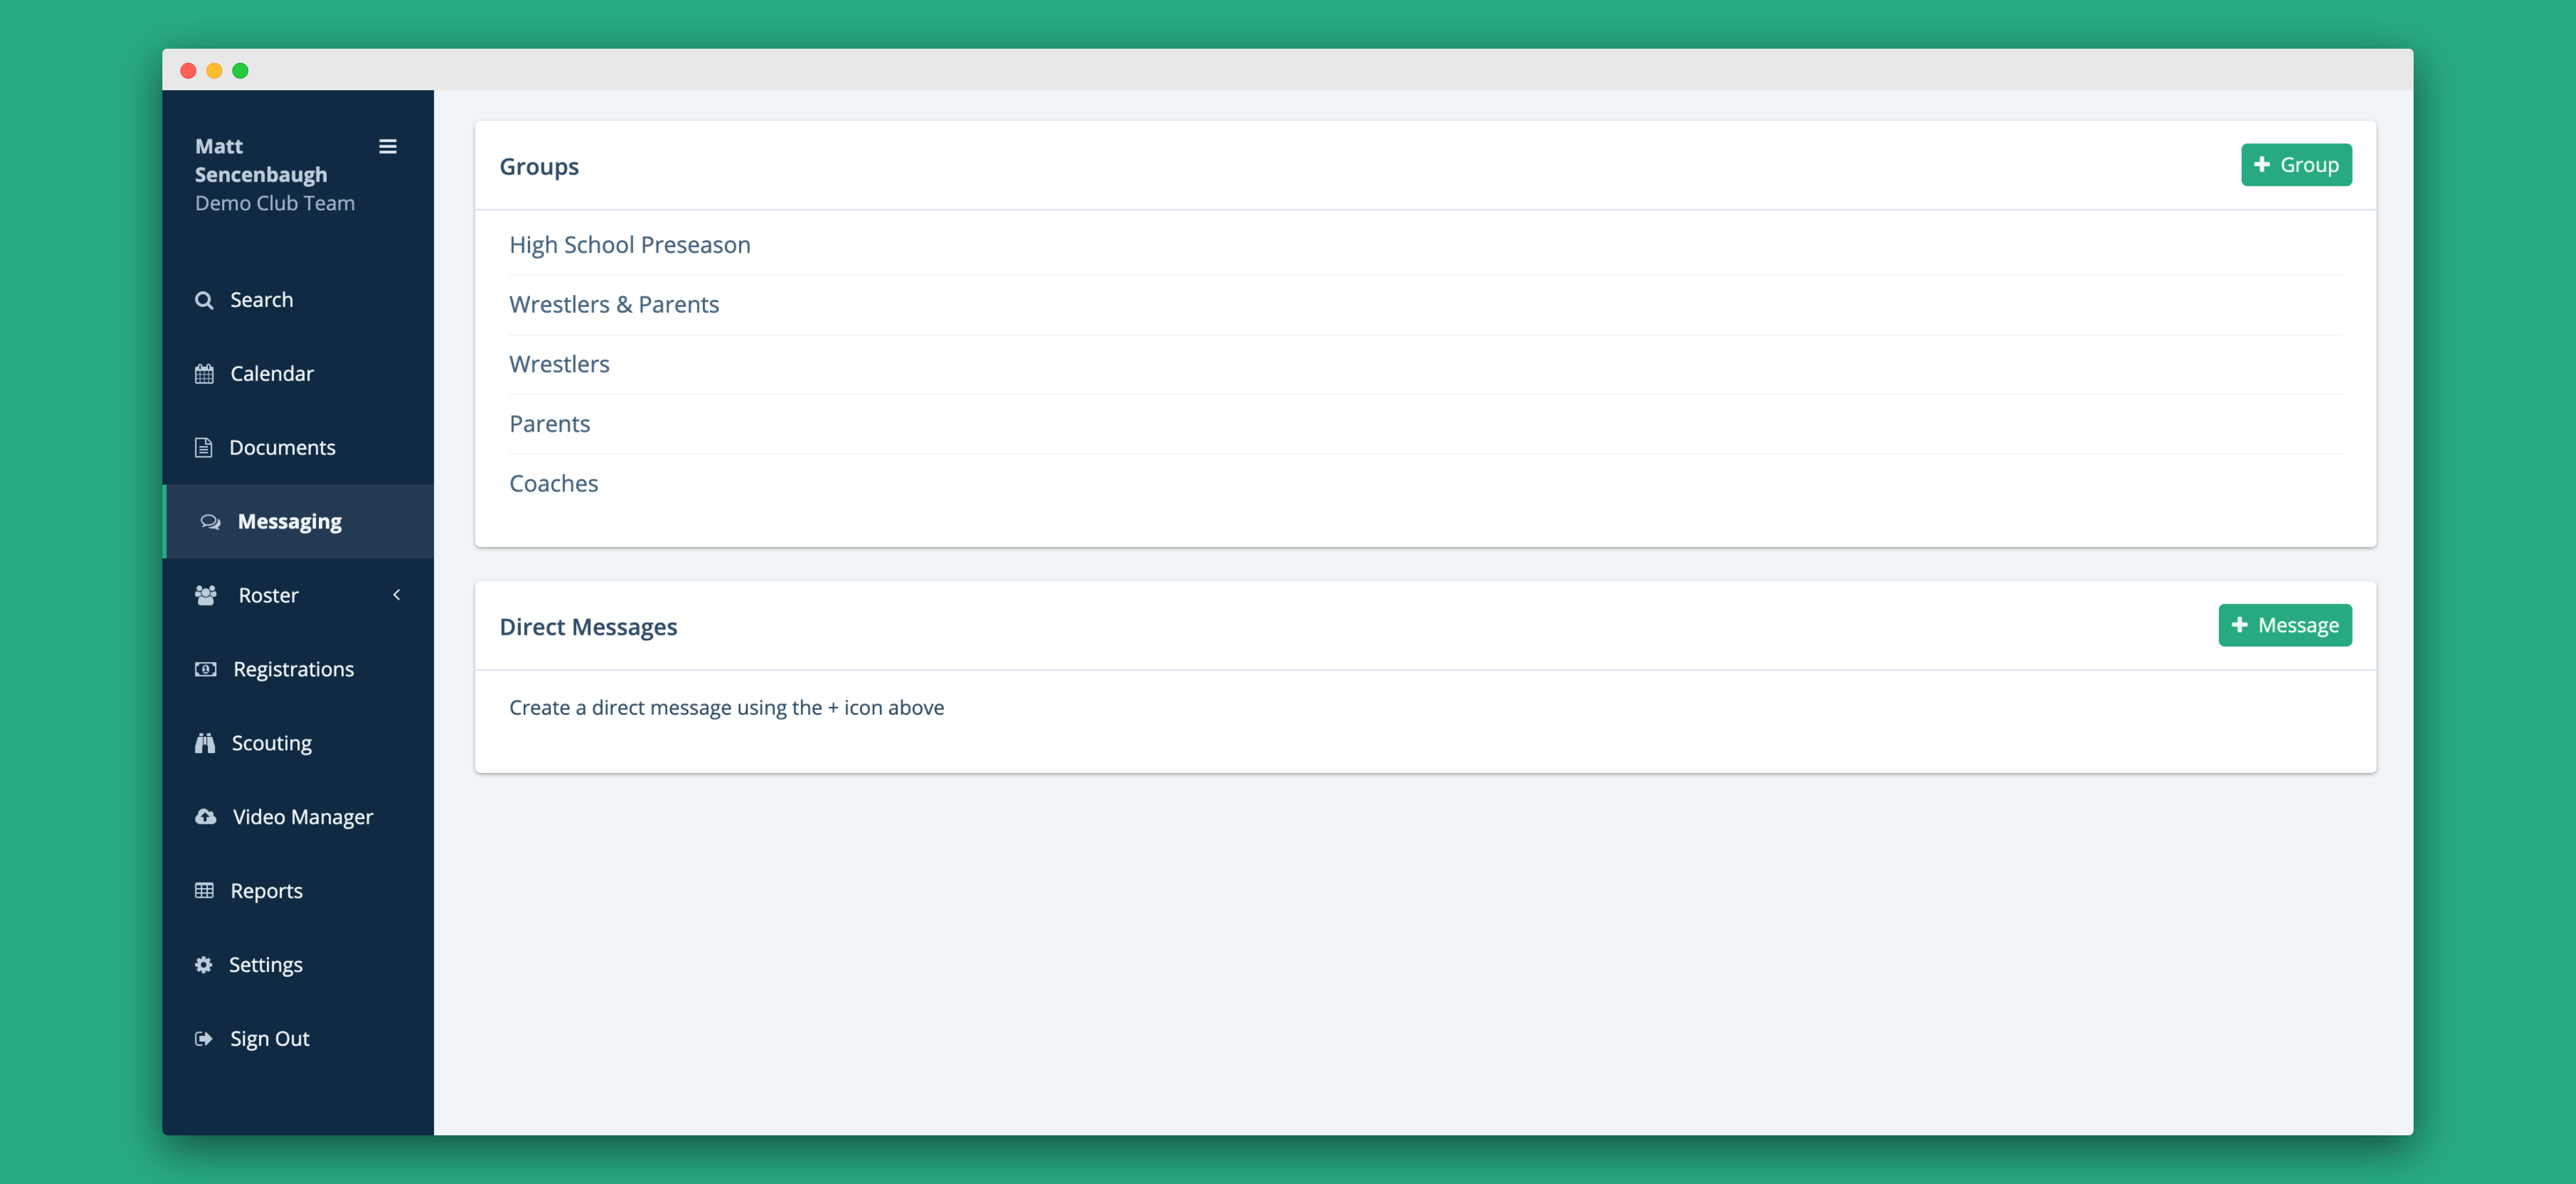Open Settings in the sidebar

[298, 965]
